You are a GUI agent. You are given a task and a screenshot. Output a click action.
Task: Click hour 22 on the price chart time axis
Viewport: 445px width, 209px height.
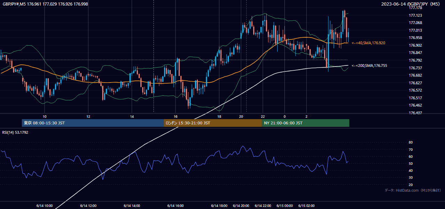tap(263, 116)
